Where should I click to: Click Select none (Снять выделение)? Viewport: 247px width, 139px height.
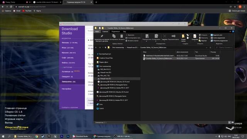coord(218,38)
